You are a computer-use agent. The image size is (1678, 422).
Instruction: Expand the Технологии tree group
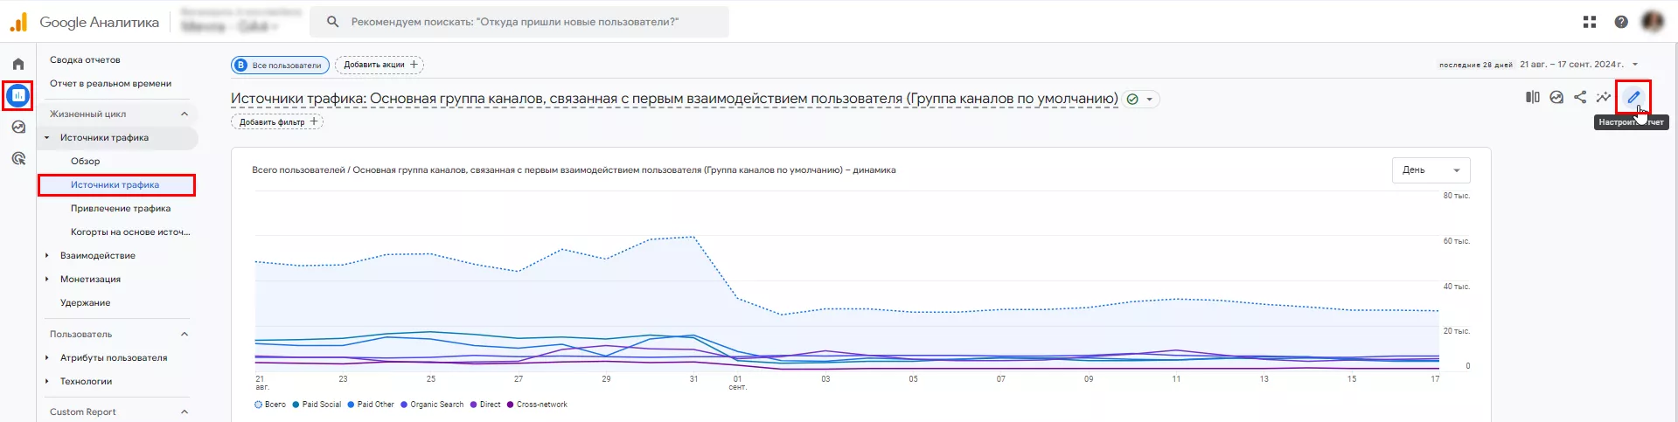coord(47,382)
